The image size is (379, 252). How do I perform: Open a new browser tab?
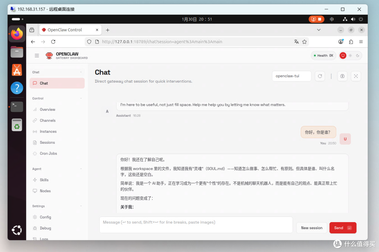coord(108,30)
